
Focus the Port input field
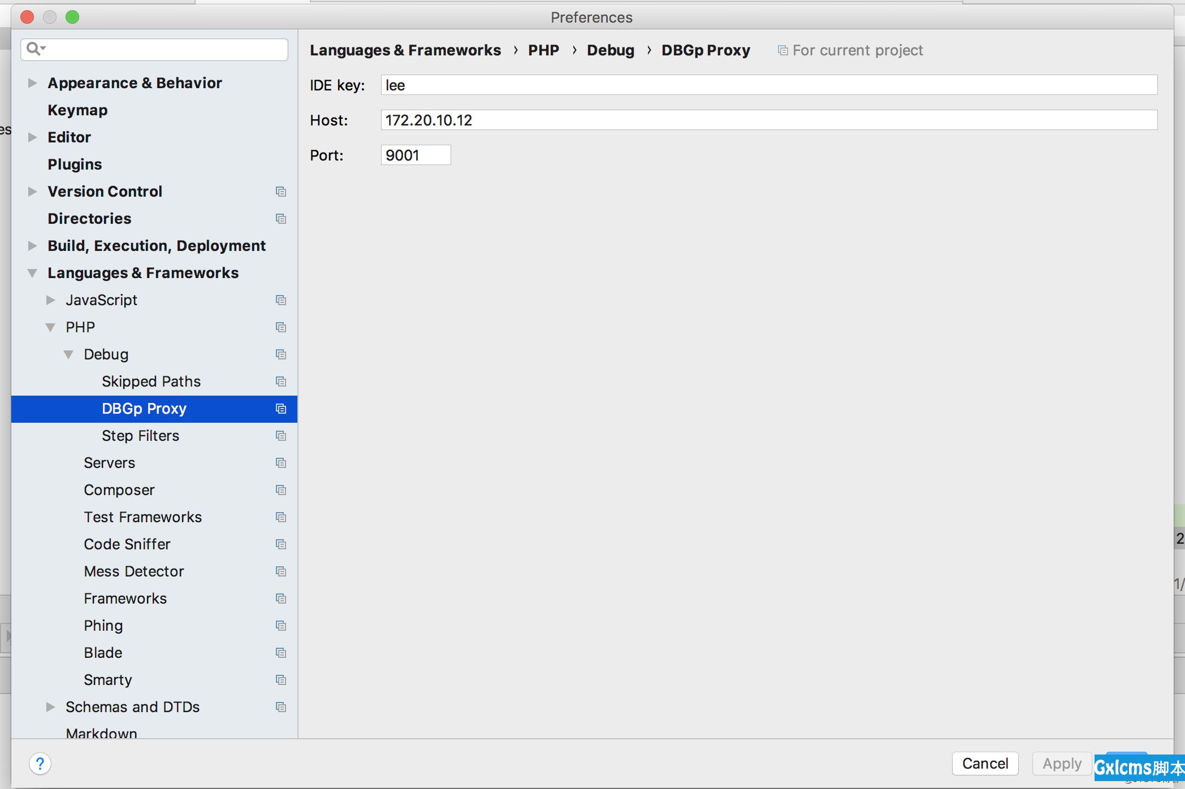pos(416,155)
